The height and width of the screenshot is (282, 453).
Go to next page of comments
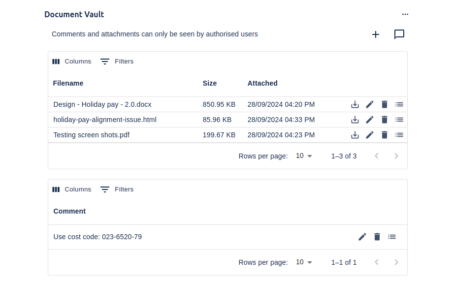point(396,262)
